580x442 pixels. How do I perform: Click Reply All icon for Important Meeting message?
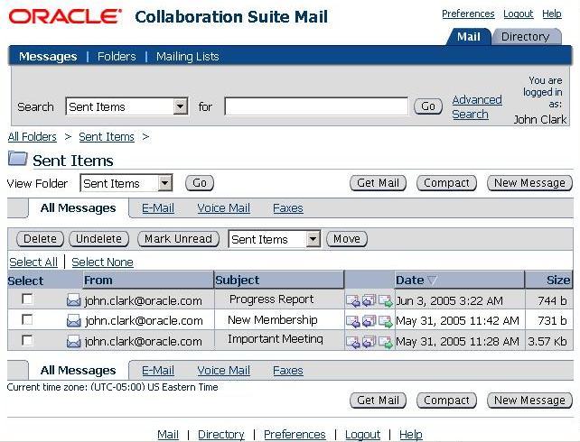click(x=369, y=342)
